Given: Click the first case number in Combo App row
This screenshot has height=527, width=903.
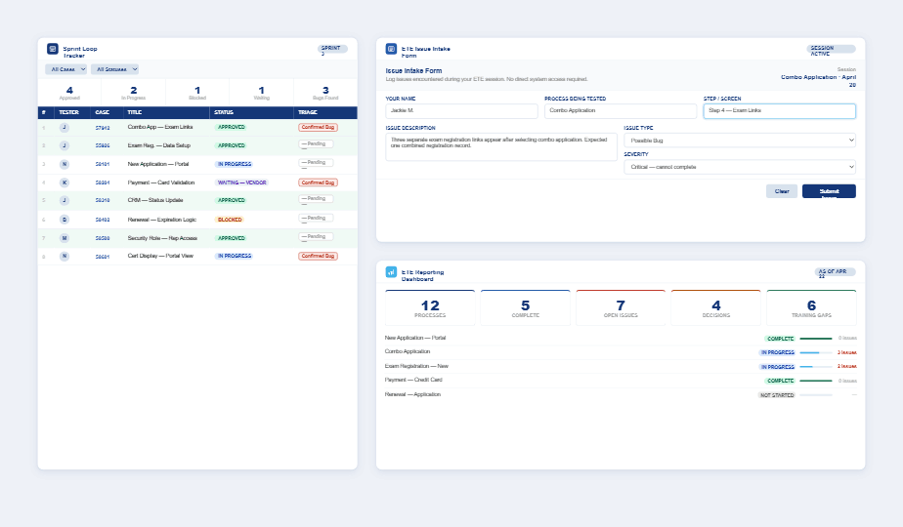Looking at the screenshot, I should 103,128.
